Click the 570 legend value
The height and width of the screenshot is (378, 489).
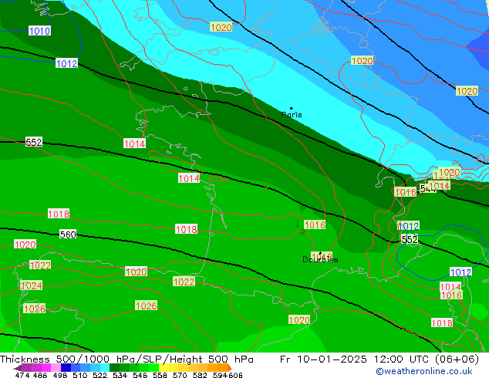(180, 375)
